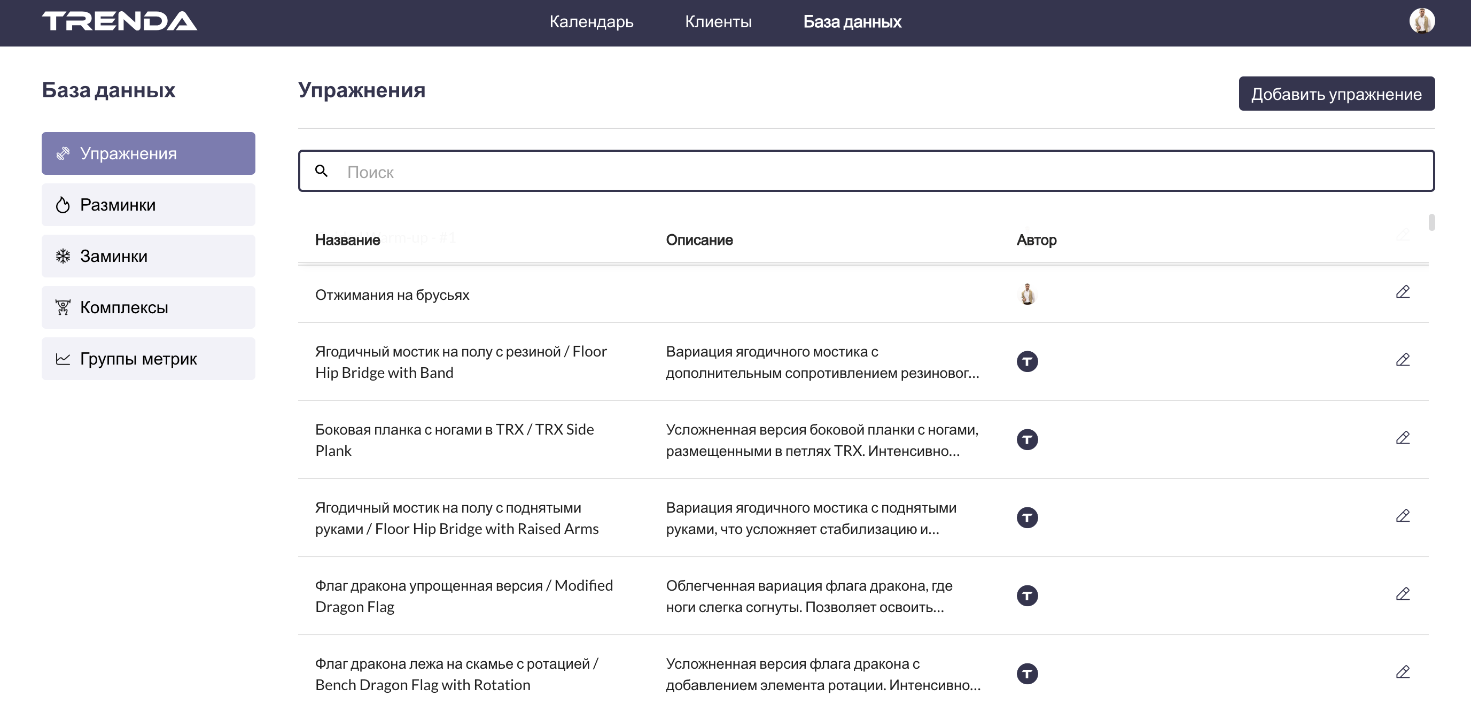The width and height of the screenshot is (1471, 704).
Task: Open user profile avatar in top bar
Action: 1421,21
